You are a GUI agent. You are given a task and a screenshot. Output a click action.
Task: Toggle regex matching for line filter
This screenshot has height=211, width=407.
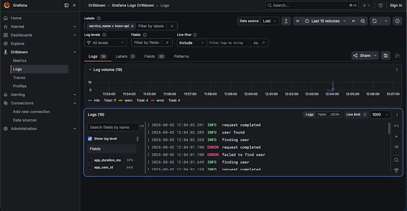263,43
